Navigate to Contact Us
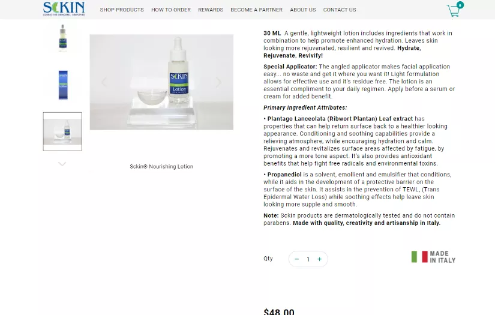The width and height of the screenshot is (495, 315). click(x=340, y=10)
